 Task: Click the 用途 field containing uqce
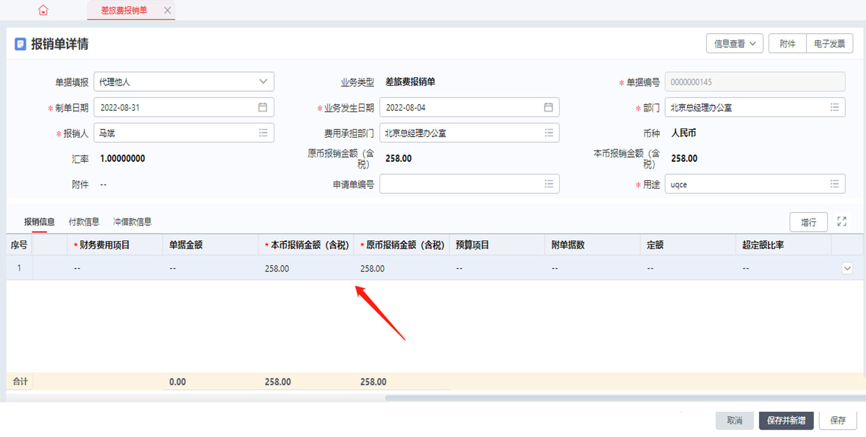pyautogui.click(x=755, y=184)
